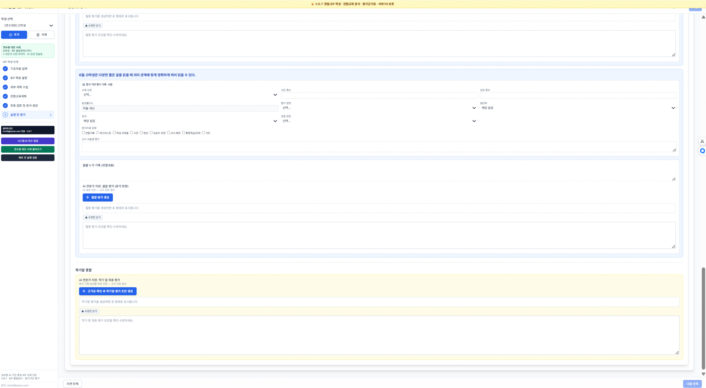Focus the 시도 횟수 input field
This screenshot has height=388, width=706.
click(379, 95)
